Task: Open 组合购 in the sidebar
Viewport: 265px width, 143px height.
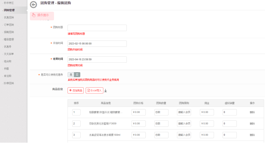Action: (8, 61)
